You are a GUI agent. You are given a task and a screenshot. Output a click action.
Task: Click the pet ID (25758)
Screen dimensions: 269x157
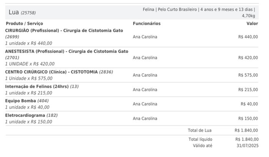pos(28,13)
